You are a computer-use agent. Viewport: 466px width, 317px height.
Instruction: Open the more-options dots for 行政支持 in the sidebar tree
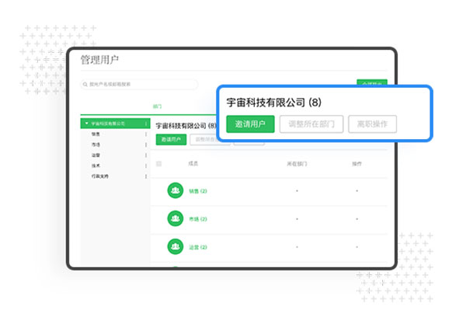pos(146,177)
